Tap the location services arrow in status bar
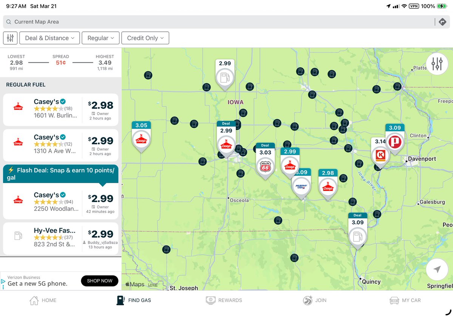 tap(388, 6)
